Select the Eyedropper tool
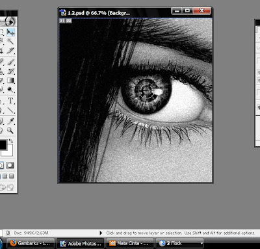The width and height of the screenshot is (260, 249). click(x=10, y=121)
